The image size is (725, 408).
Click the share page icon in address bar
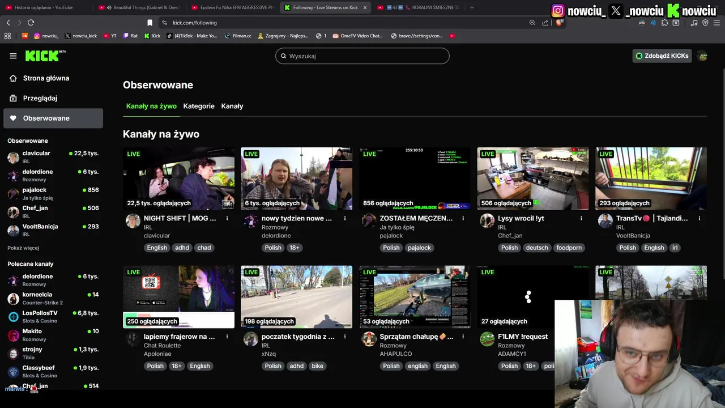point(545,23)
